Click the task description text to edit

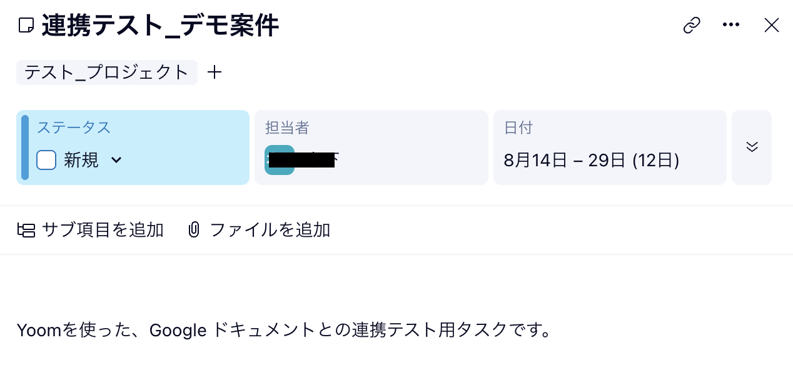284,330
